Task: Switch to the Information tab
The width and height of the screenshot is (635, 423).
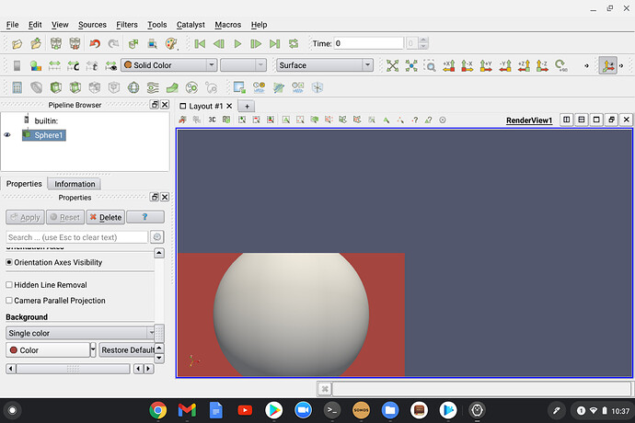Action: (75, 184)
